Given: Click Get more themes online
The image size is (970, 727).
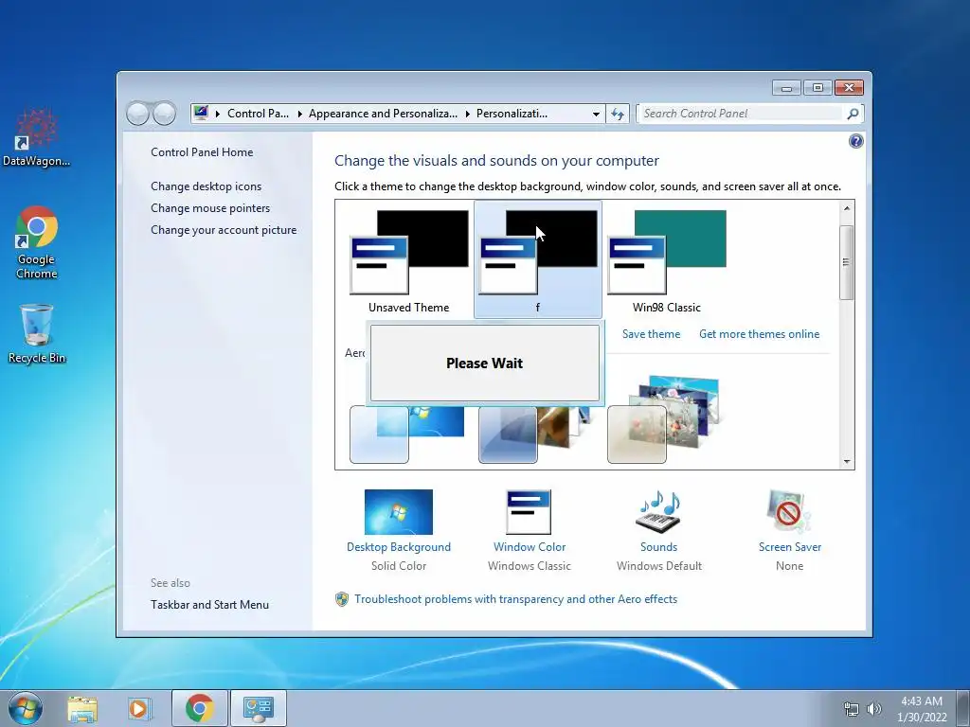Looking at the screenshot, I should point(759,334).
